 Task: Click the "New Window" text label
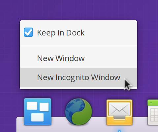tap(61, 58)
